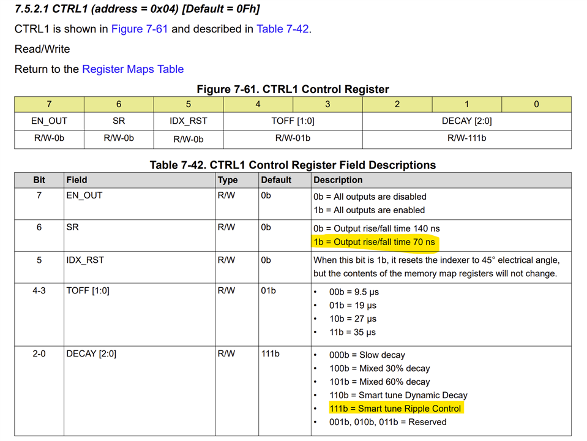Screen dimensions: 587x441
Task: Click the bit 7 header cell
Action: pyautogui.click(x=49, y=104)
